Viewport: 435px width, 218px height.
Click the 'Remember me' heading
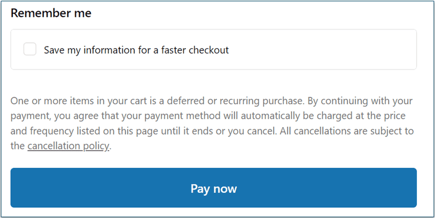[x=51, y=13]
